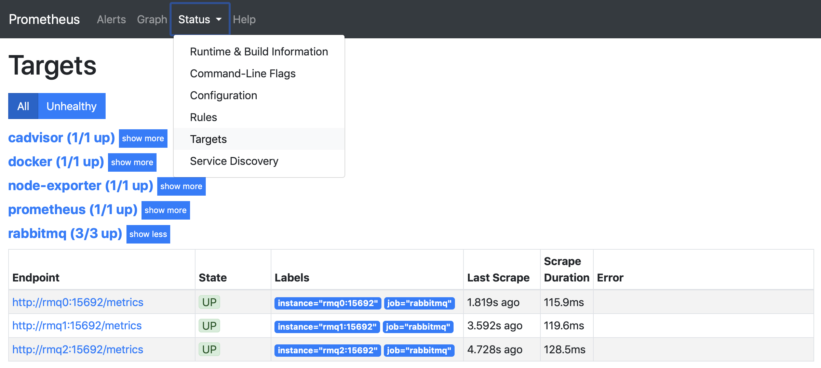The height and width of the screenshot is (368, 821).
Task: Open the Configuration page
Action: click(x=223, y=95)
